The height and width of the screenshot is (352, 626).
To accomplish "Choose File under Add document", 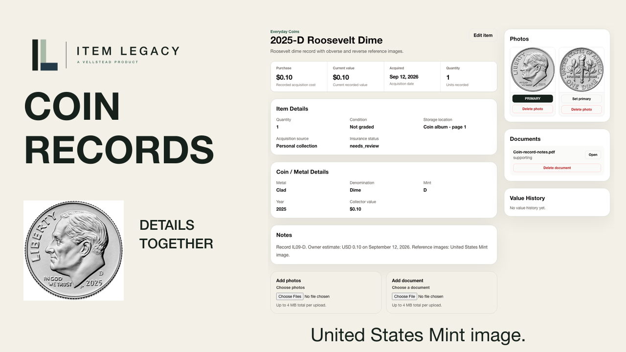I will (404, 296).
